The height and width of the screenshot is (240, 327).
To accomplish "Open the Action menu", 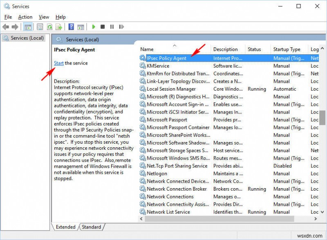I will [25, 17].
